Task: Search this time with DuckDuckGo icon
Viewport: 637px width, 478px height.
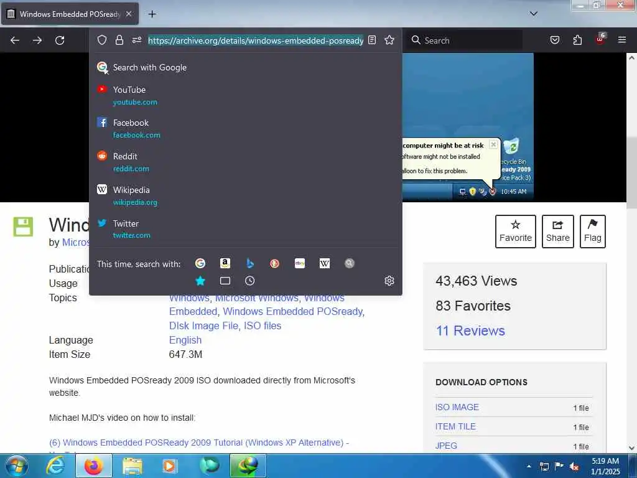Action: tap(274, 263)
